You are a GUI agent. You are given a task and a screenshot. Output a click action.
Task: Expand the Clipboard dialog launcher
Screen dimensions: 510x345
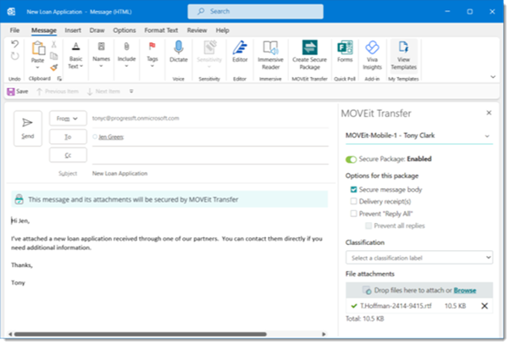(59, 79)
